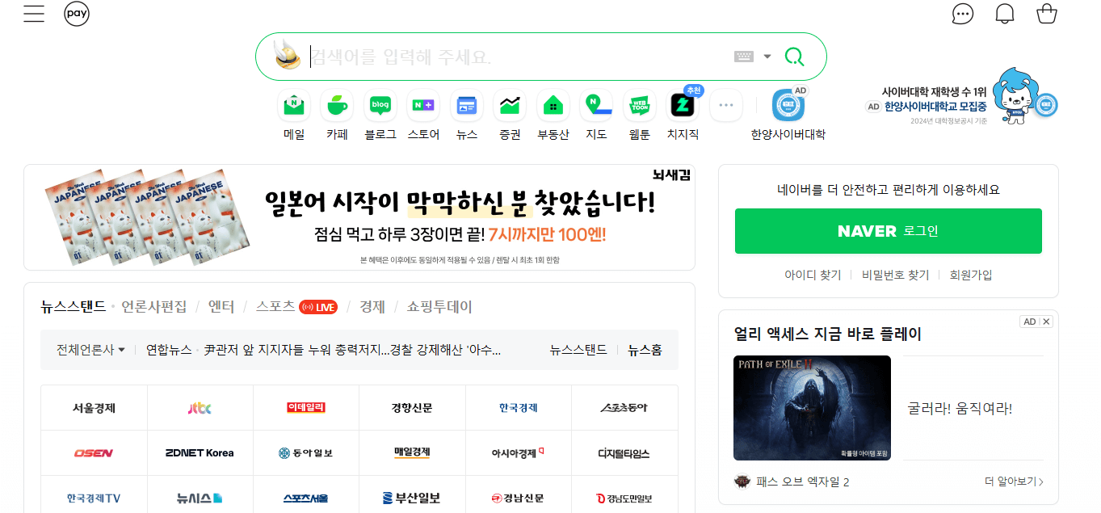Open the 메일 shortcut icon

pyautogui.click(x=294, y=105)
